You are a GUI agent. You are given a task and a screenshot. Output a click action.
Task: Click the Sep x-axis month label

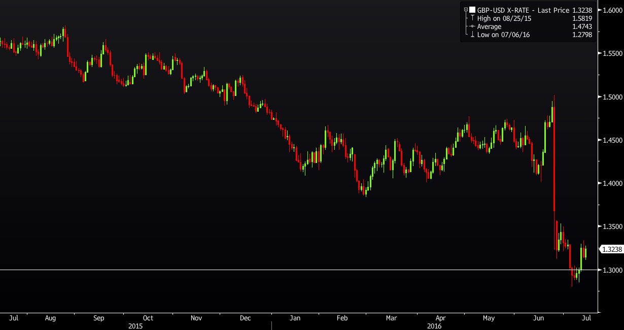click(x=98, y=318)
